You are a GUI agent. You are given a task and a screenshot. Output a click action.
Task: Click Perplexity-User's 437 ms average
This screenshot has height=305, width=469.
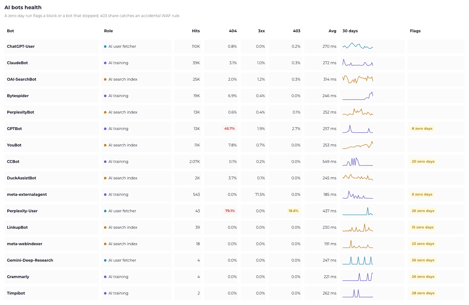329,211
